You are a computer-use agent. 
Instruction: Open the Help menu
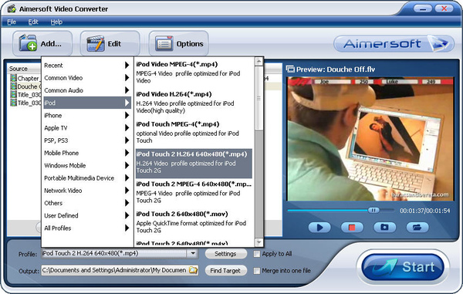56,22
